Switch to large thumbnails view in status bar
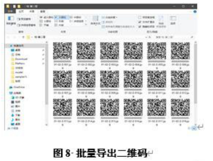213x161 pixels. tap(194, 128)
